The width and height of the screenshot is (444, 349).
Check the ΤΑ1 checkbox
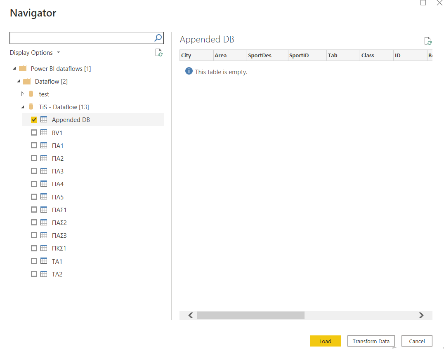[34, 261]
